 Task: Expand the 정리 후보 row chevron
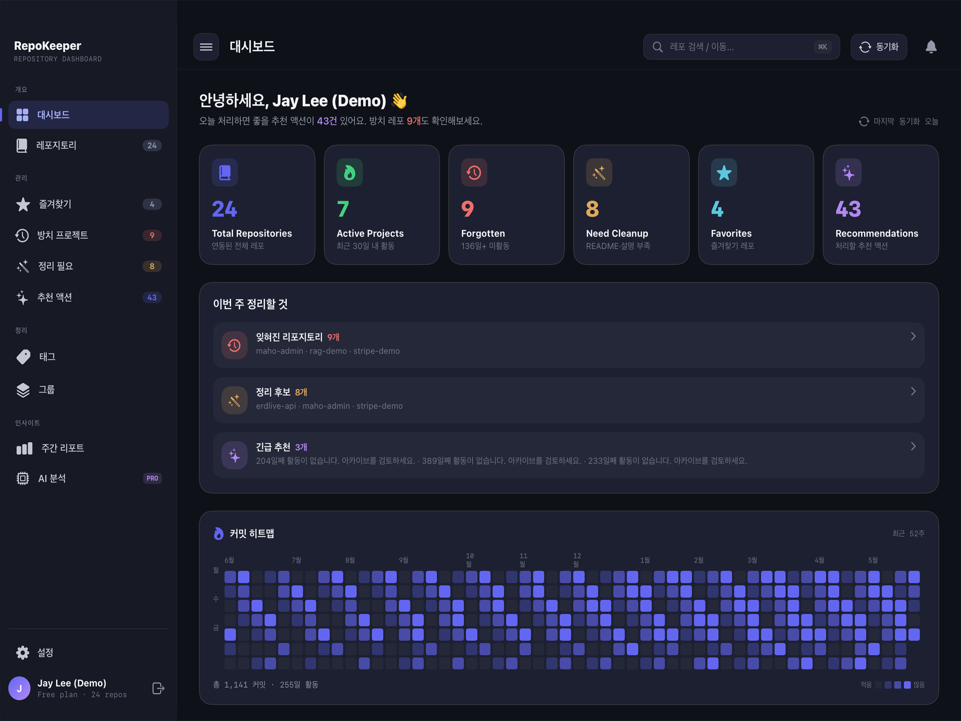pyautogui.click(x=913, y=391)
